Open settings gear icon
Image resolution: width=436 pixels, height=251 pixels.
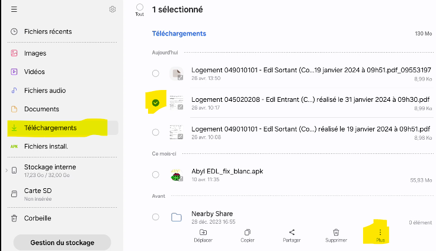click(x=113, y=9)
